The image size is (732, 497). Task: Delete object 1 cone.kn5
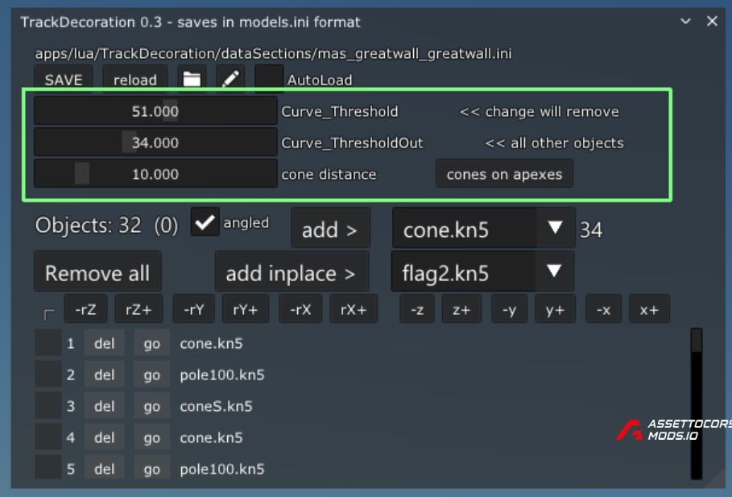(104, 343)
